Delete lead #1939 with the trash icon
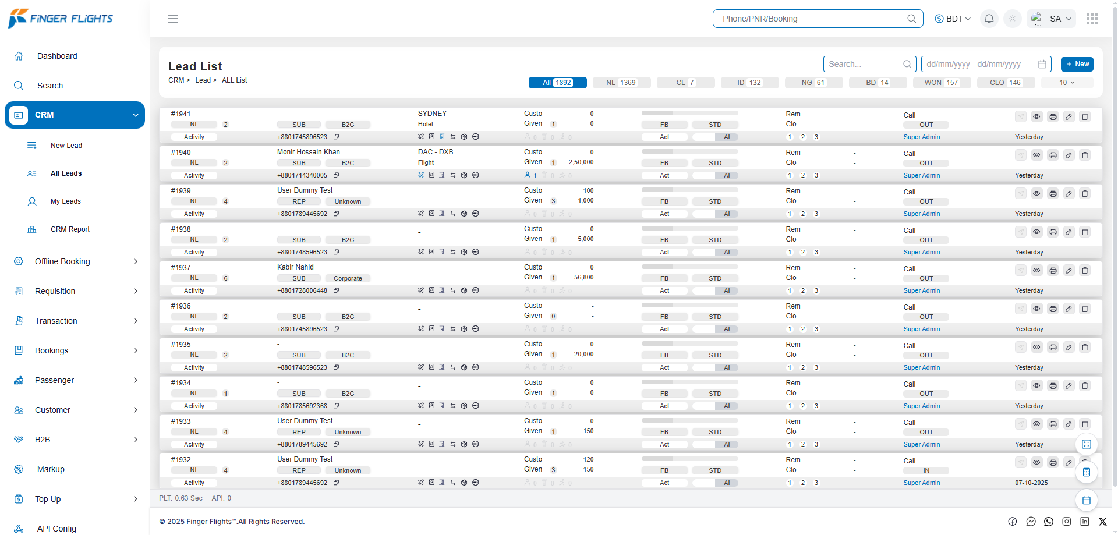 click(1085, 194)
